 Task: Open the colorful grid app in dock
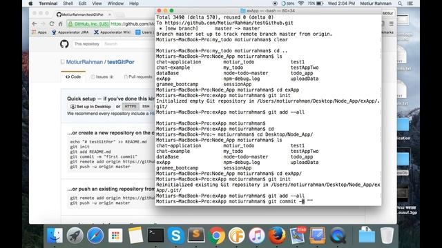pos(115,235)
